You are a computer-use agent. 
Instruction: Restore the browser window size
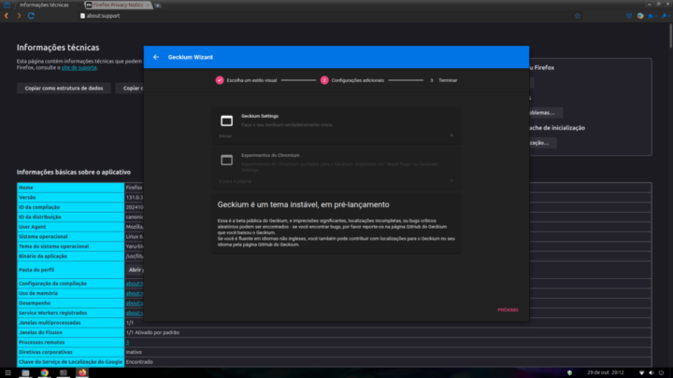coord(658,4)
